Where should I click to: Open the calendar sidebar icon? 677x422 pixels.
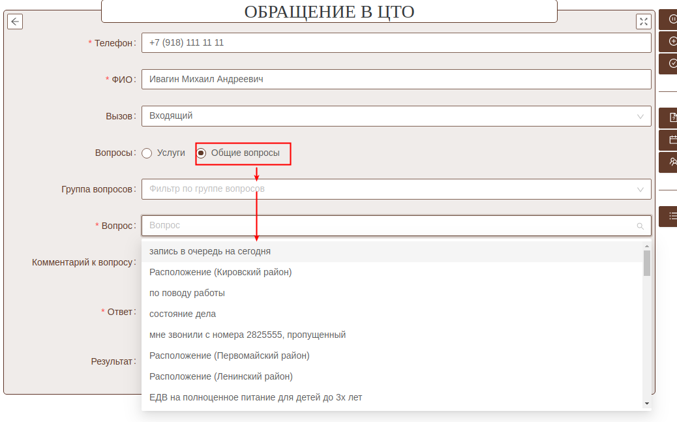coord(672,140)
